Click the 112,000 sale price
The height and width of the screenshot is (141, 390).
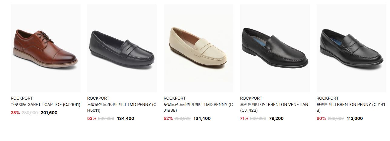(354, 118)
